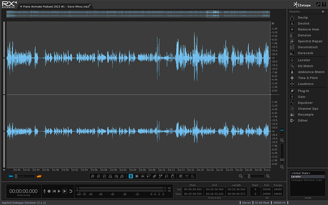The width and height of the screenshot is (328, 205).
Task: Click the zoom out tool in bottom toolbar
Action: tap(98, 176)
